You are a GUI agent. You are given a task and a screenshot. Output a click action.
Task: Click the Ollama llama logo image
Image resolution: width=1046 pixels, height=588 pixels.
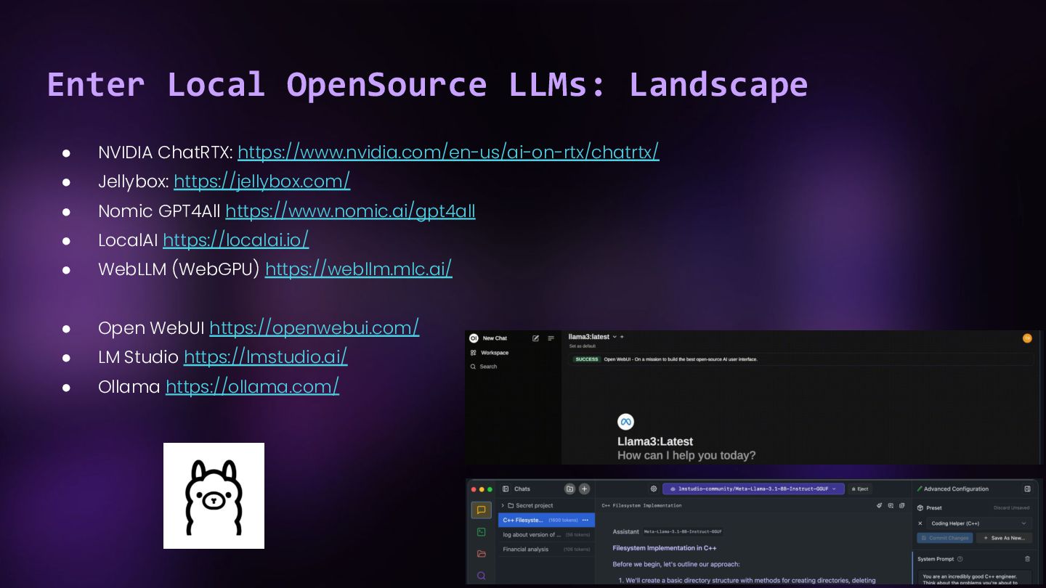pos(214,495)
